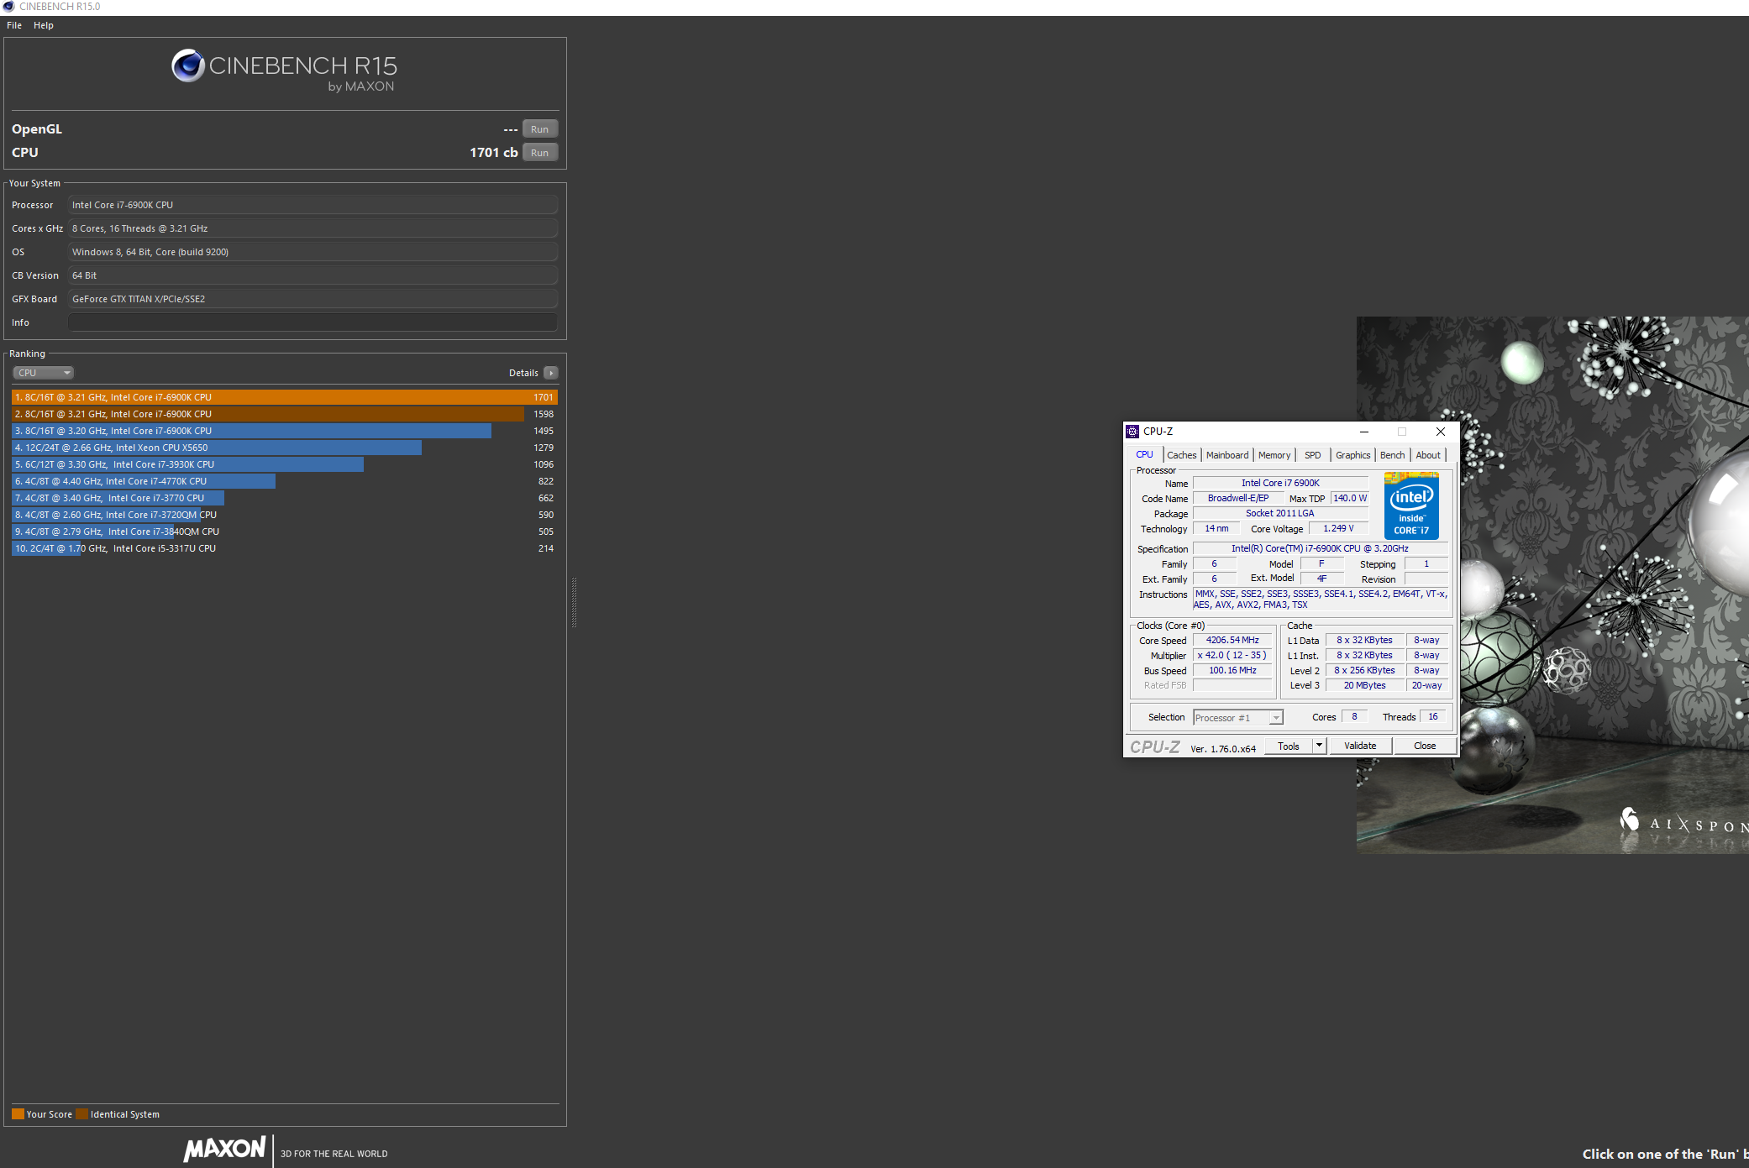Click the rendered scene preview image
This screenshot has width=1749, height=1168.
[1552, 585]
